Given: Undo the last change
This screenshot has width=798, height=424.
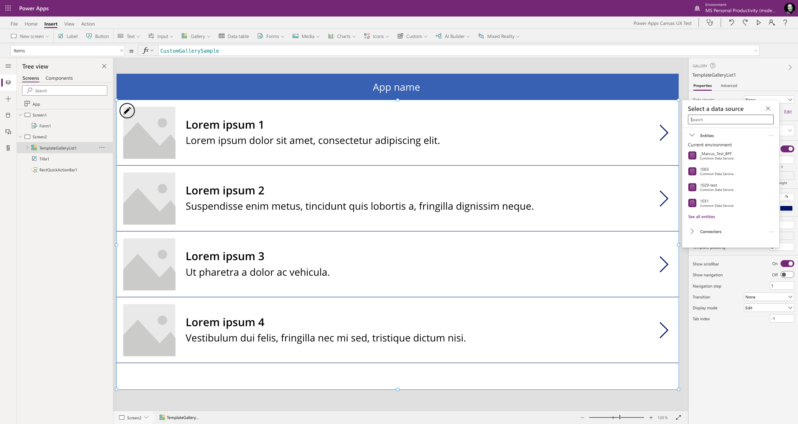Looking at the screenshot, I should coord(731,22).
